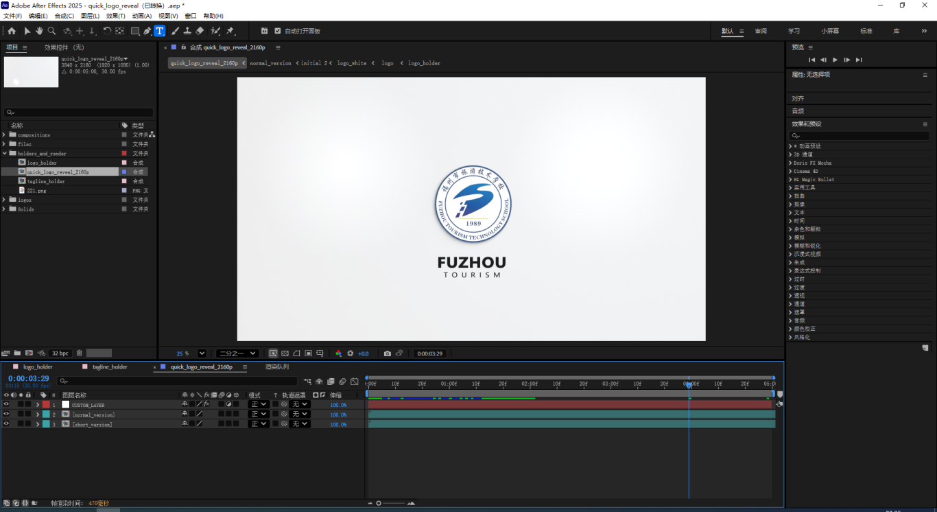Pick the Eraser tool
Viewport: 937px width, 512px height.
pos(200,31)
